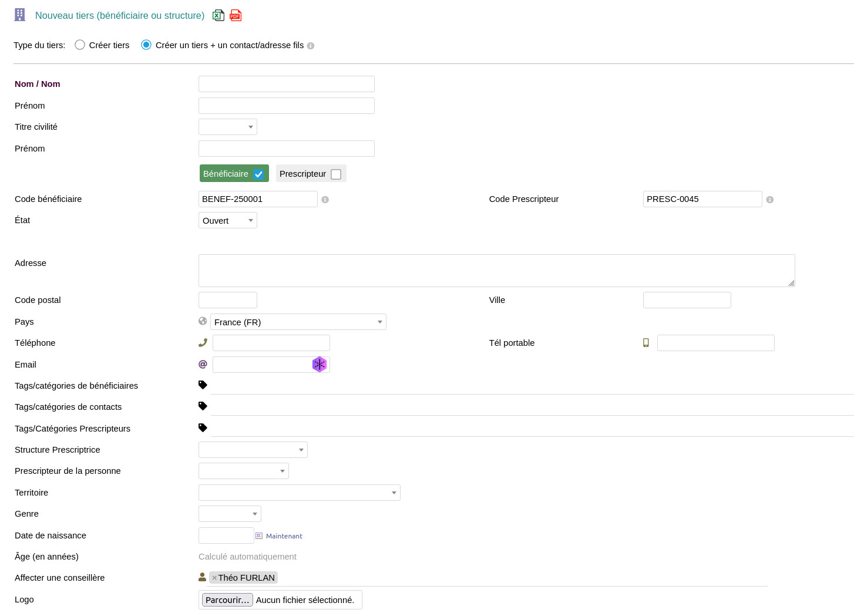854x613 pixels.
Task: Remove Théo FURLAN tag with x icon
Action: (x=214, y=578)
